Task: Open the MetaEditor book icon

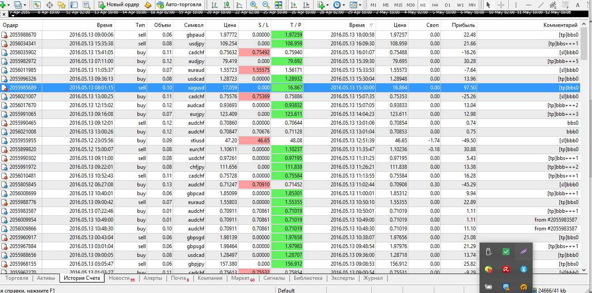Action: tap(148, 5)
